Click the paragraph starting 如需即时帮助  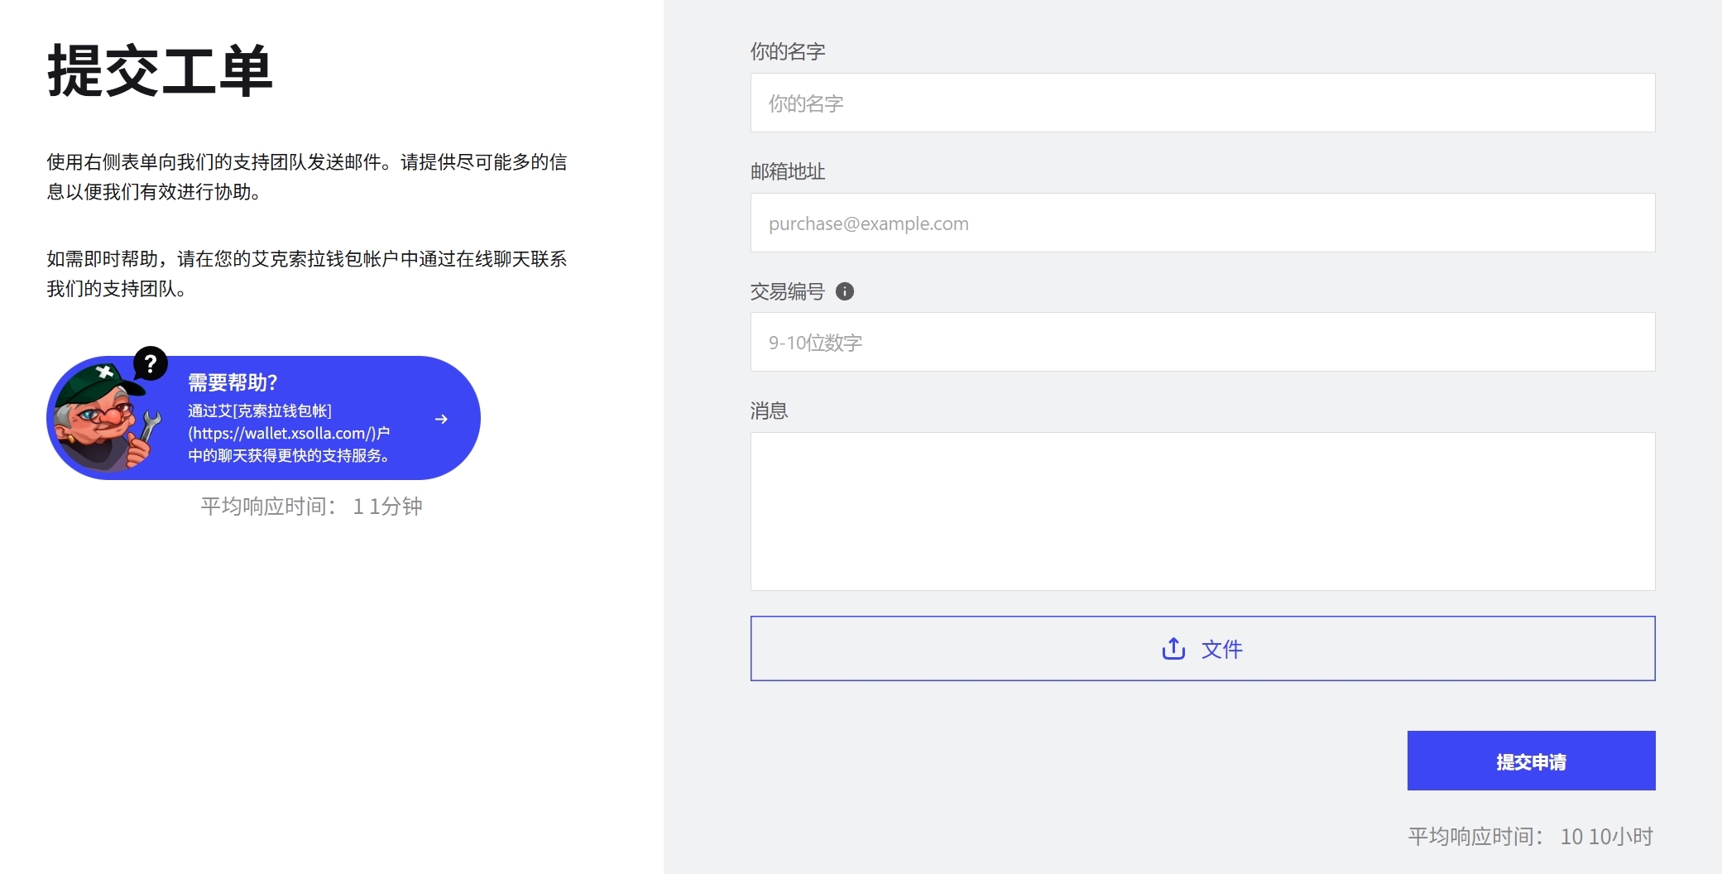[x=307, y=273]
